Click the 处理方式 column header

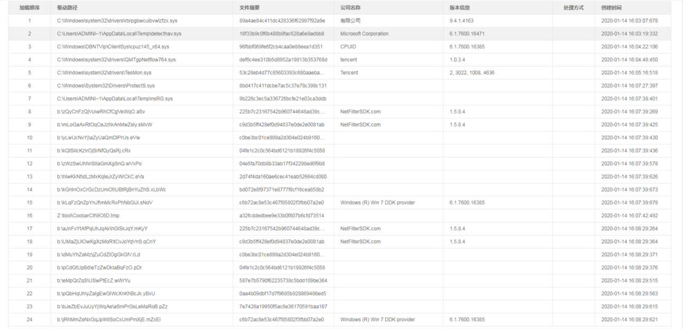(x=573, y=8)
